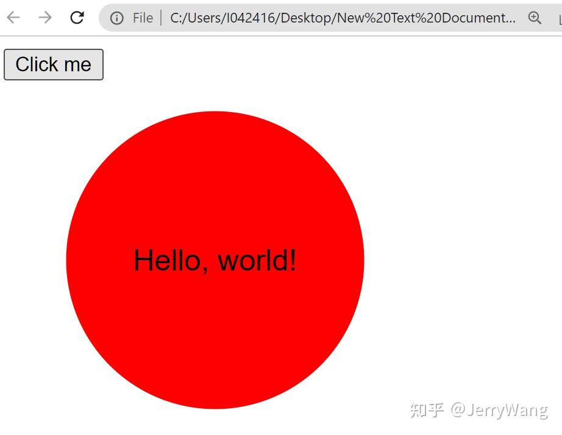The height and width of the screenshot is (435, 562).
Task: Click the back navigation arrow
Action: [13, 17]
